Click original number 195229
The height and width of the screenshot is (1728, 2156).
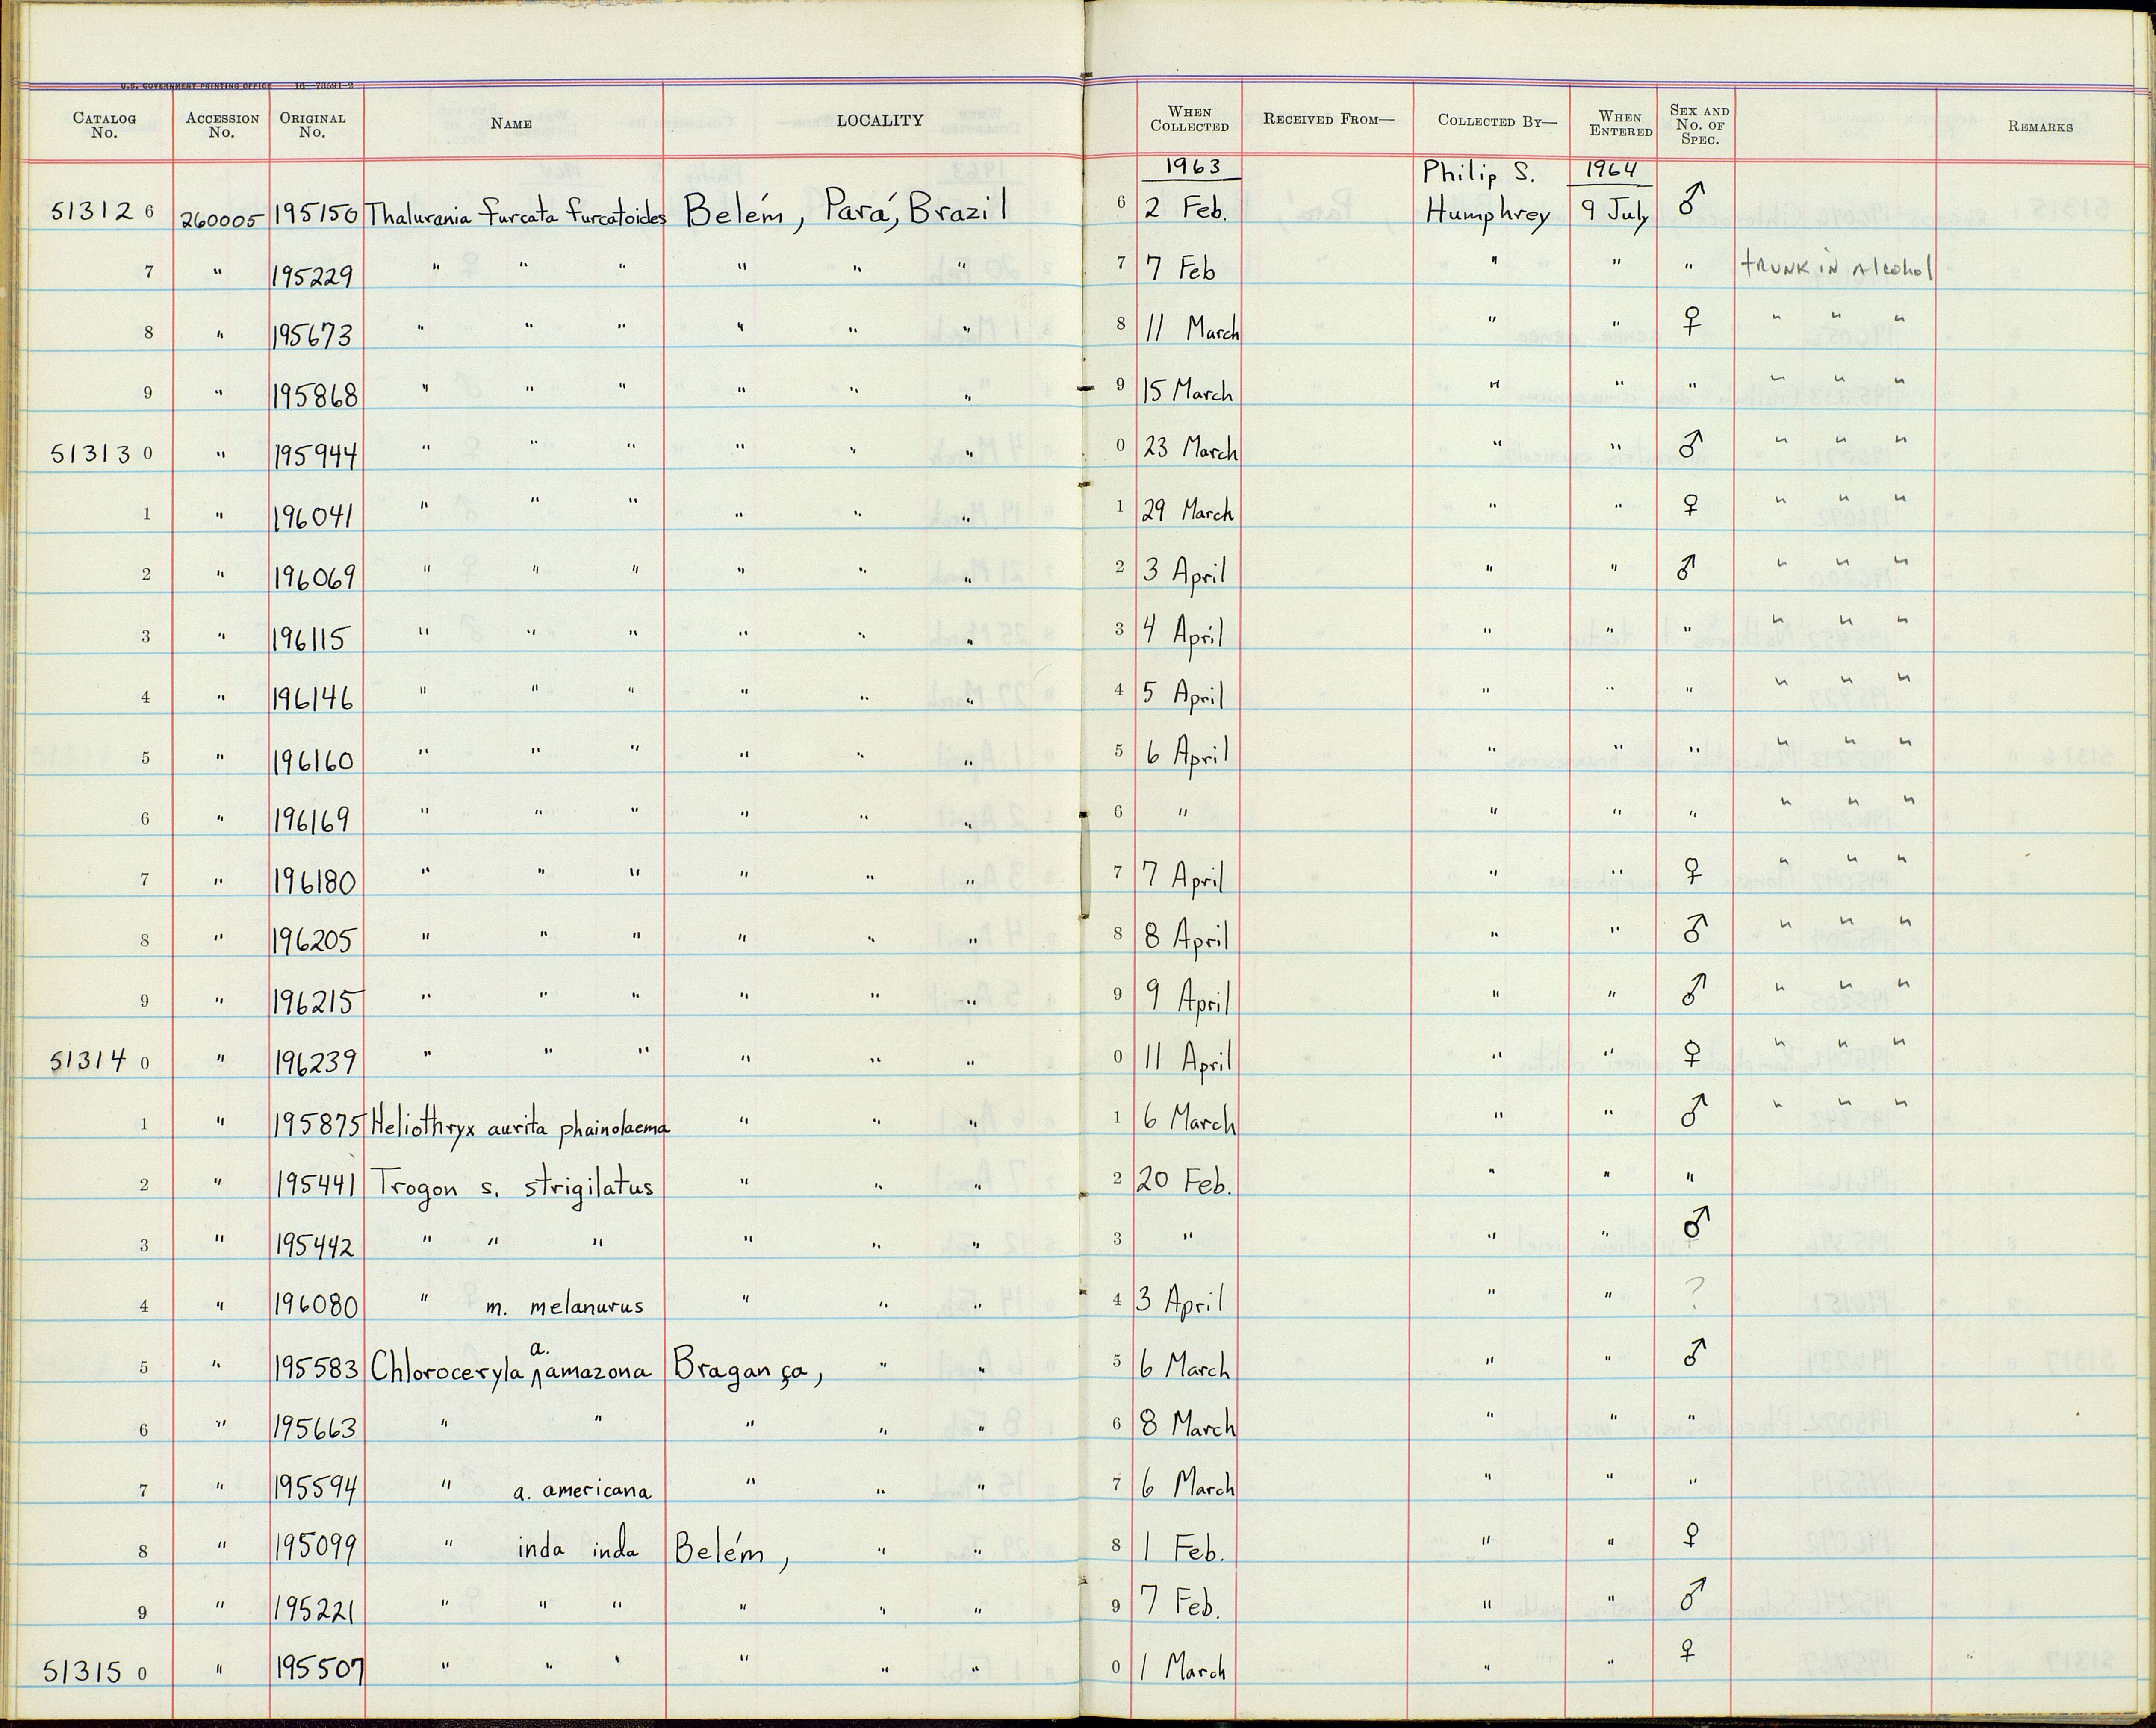click(x=312, y=274)
